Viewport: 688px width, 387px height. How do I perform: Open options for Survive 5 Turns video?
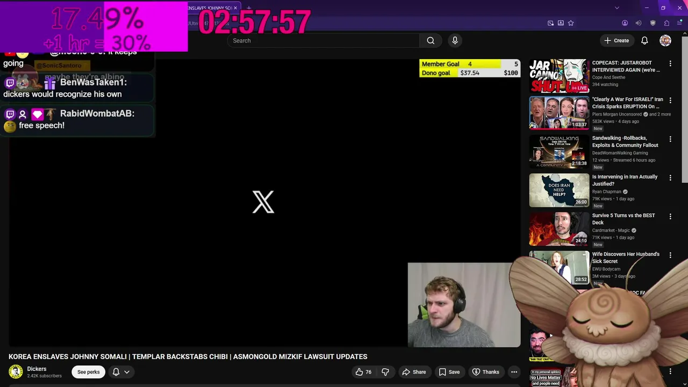pyautogui.click(x=670, y=216)
